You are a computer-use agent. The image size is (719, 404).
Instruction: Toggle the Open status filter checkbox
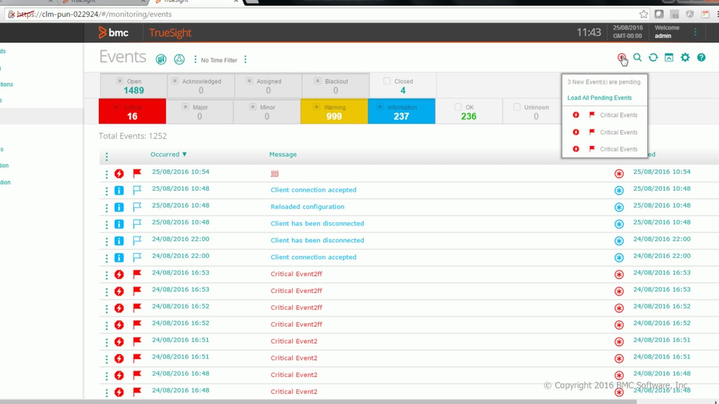click(120, 81)
